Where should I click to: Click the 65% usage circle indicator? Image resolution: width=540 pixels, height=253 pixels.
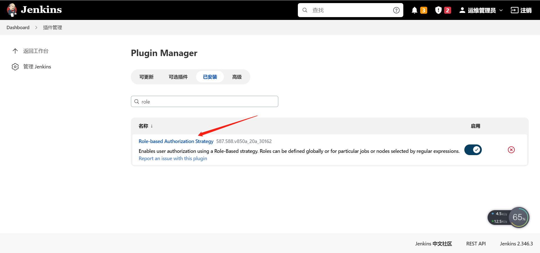point(519,217)
